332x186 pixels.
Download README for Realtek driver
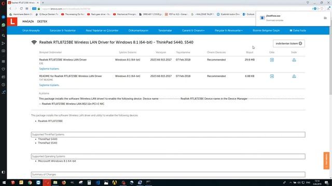point(294,76)
